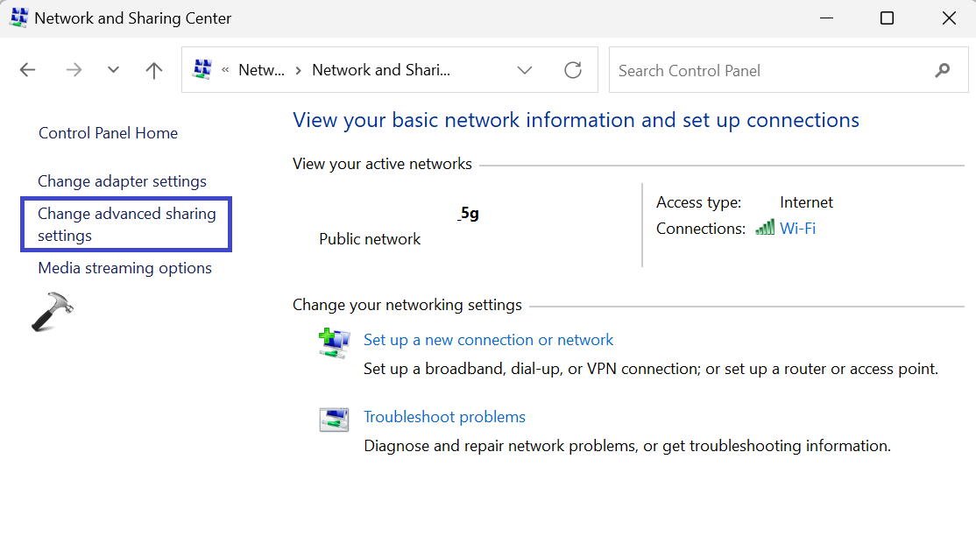Expand the address bar history dropdown
This screenshot has width=976, height=558.
click(525, 70)
